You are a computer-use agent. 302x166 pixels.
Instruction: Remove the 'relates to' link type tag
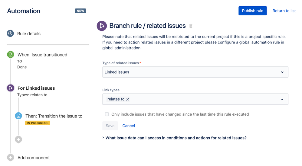pos(128,99)
